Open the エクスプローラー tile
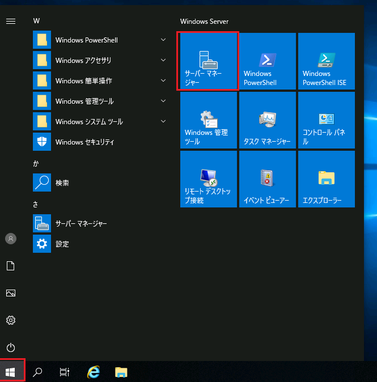Viewport: 377px width, 382px height. point(326,179)
